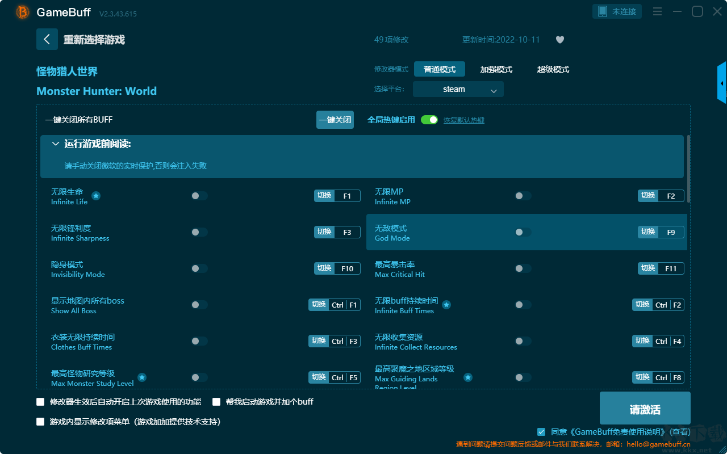Enable God Mode toggle
The image size is (727, 454).
523,232
